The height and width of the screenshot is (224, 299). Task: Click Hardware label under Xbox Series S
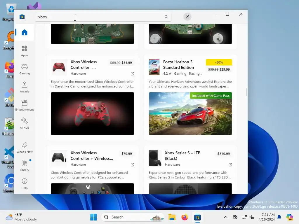[x=172, y=164]
